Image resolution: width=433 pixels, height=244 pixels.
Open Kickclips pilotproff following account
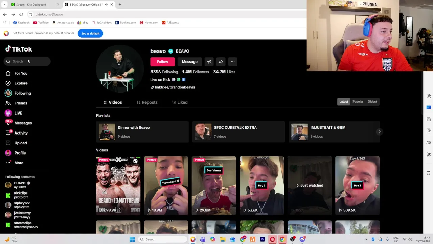17,195
